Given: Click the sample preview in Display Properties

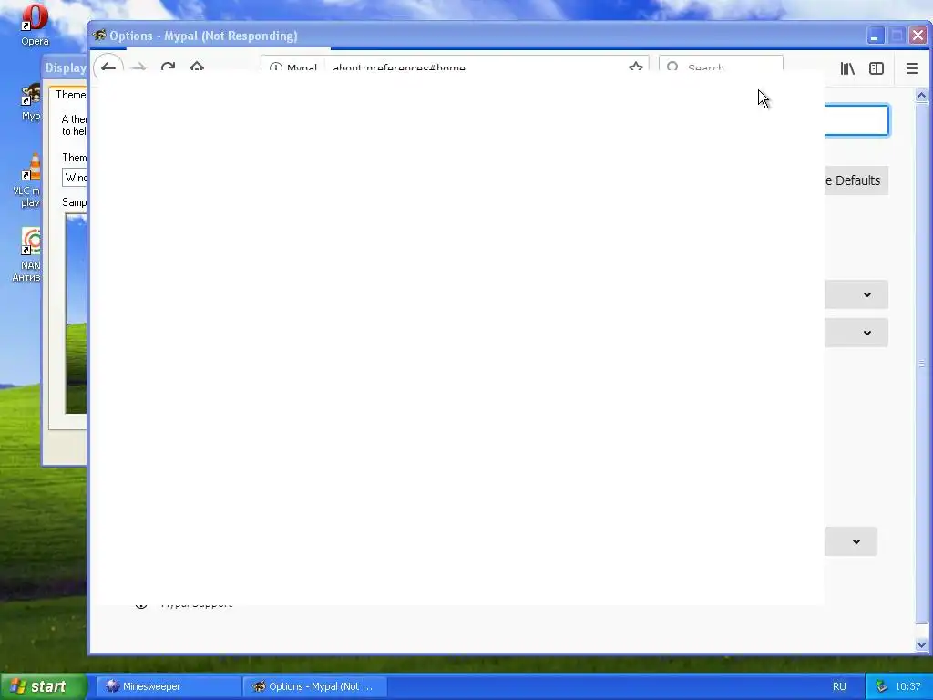Looking at the screenshot, I should point(77,314).
